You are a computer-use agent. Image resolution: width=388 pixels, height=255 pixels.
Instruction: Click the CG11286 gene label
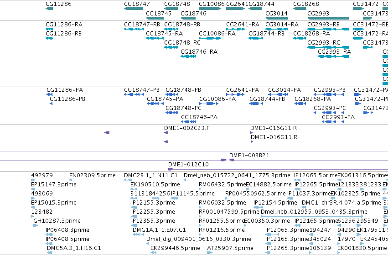(x=58, y=4)
